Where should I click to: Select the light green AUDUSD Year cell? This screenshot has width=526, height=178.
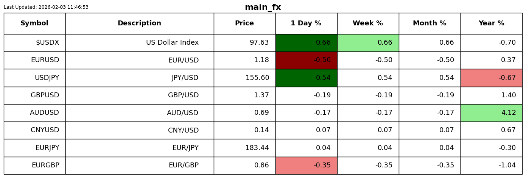click(x=491, y=113)
